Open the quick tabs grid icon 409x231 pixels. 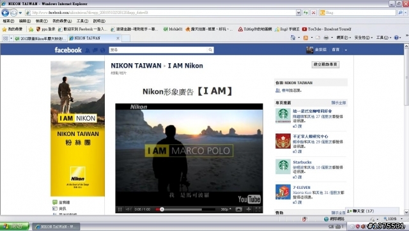[x=6, y=38]
